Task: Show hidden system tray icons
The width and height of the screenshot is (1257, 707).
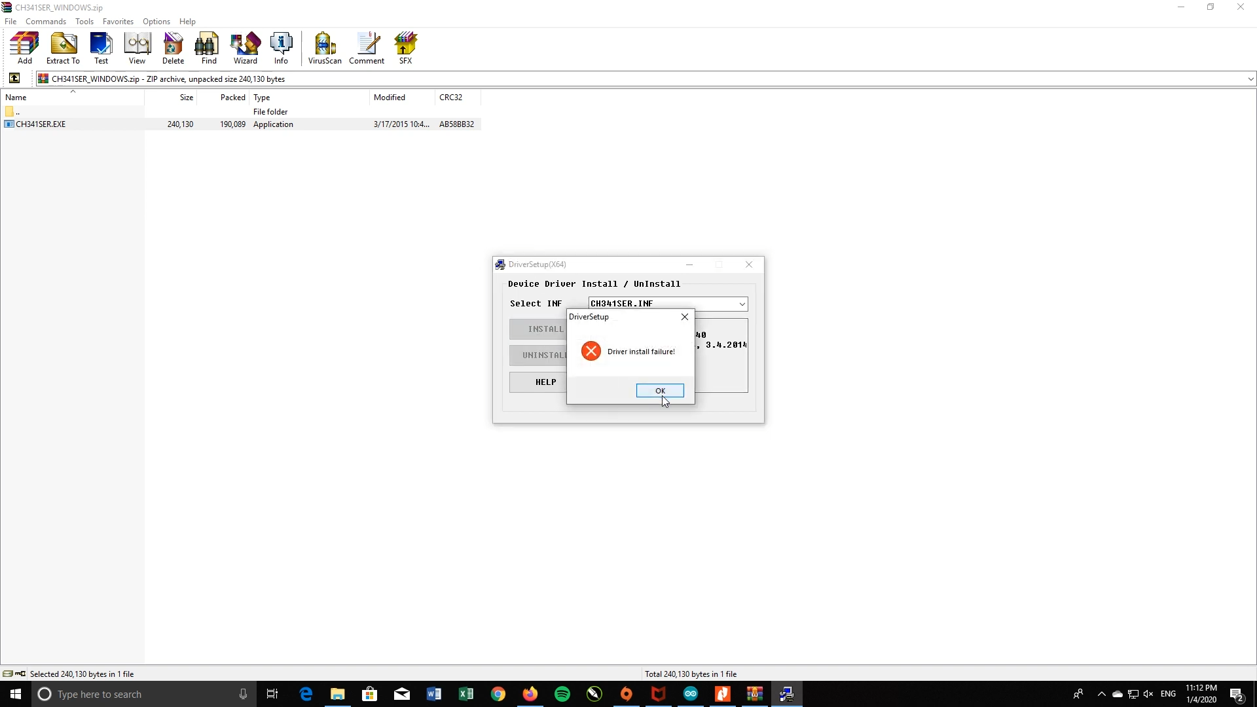Action: (x=1101, y=694)
